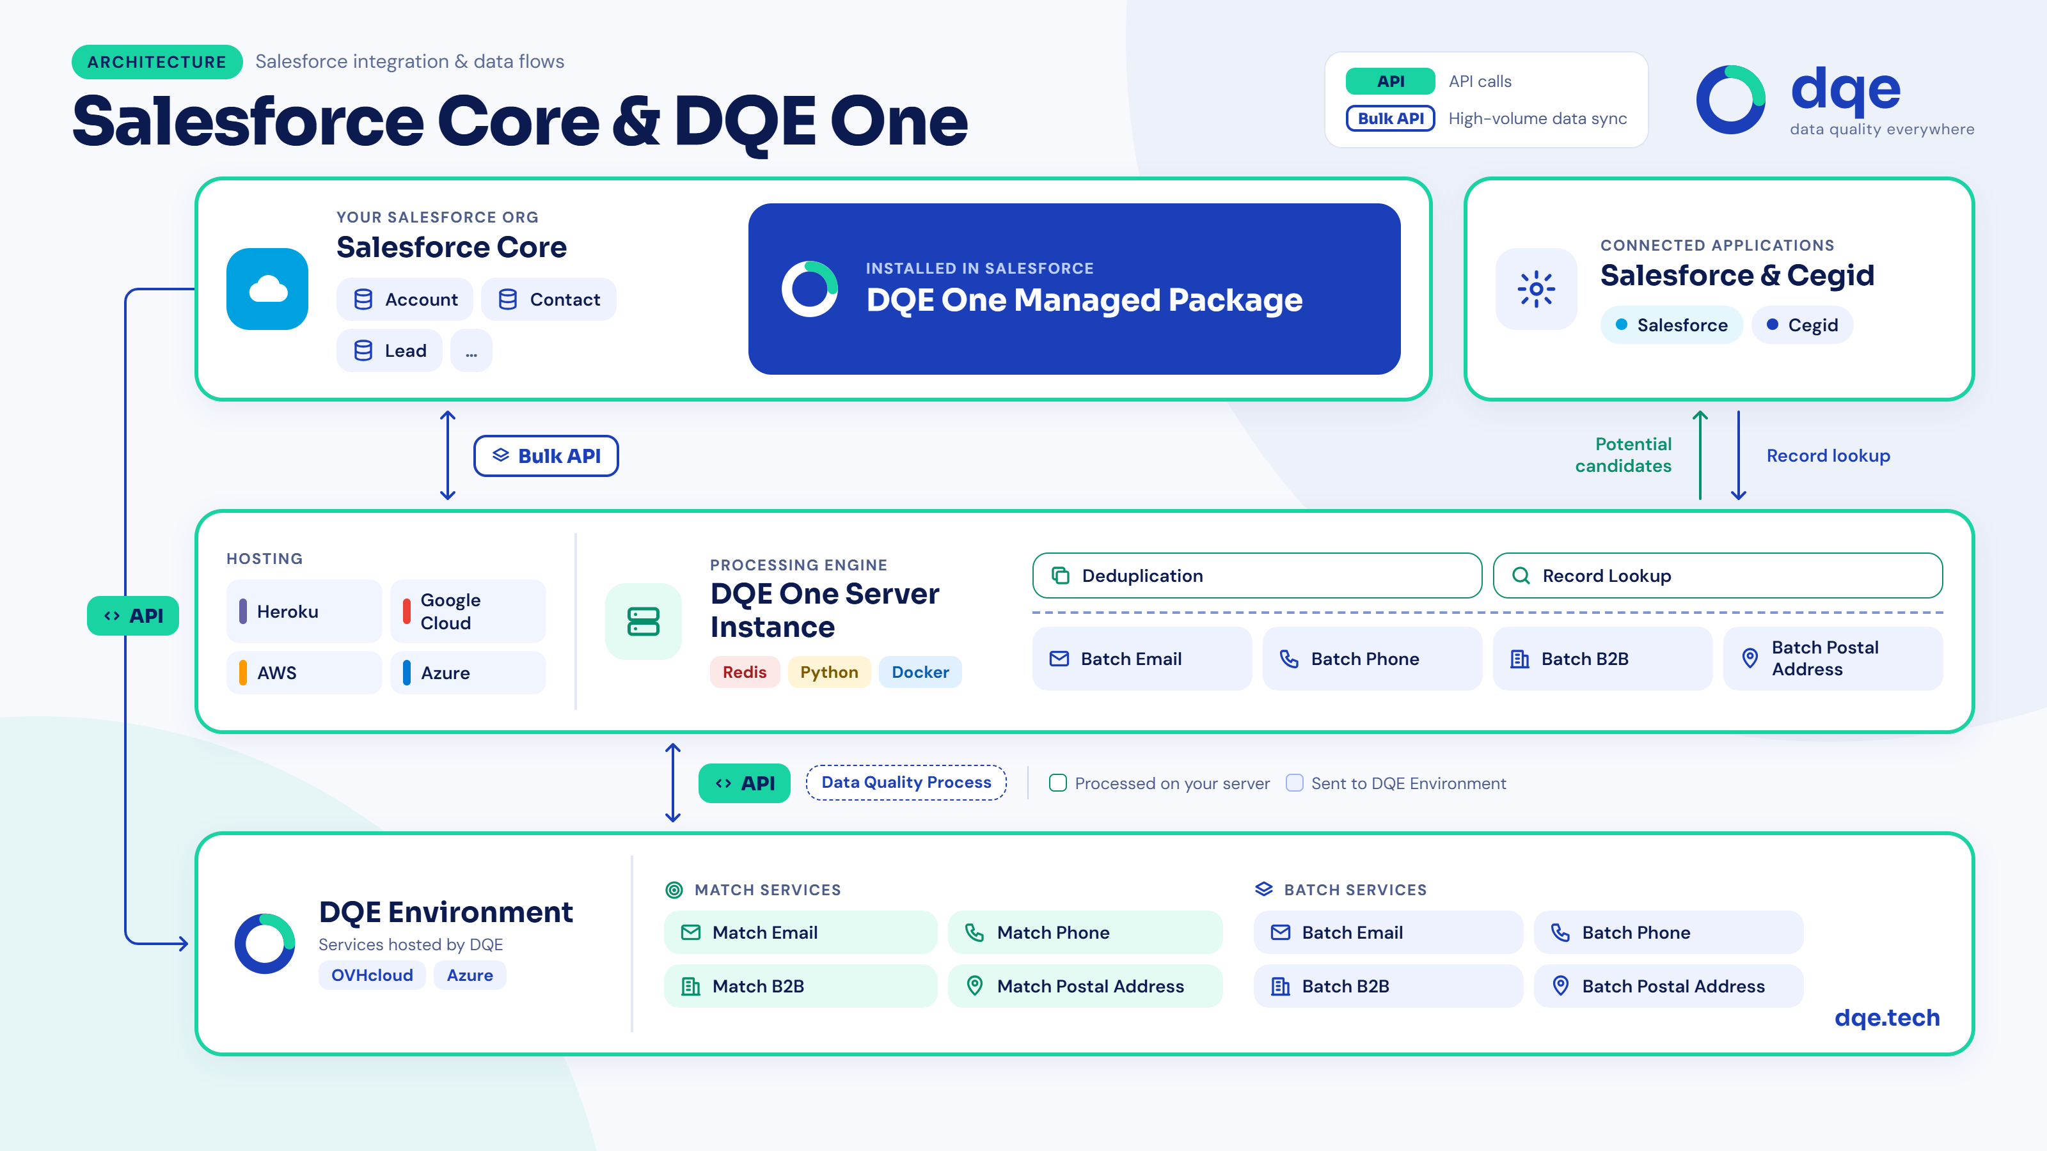The height and width of the screenshot is (1151, 2047).
Task: Click the server Batch Email envelope icon
Action: tap(1059, 659)
